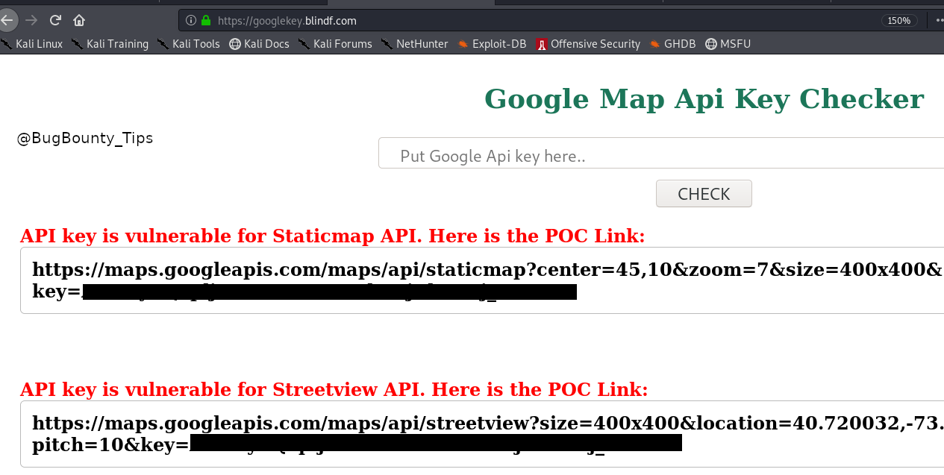Reload the page with the refresh icon
The image size is (944, 475).
coord(55,20)
